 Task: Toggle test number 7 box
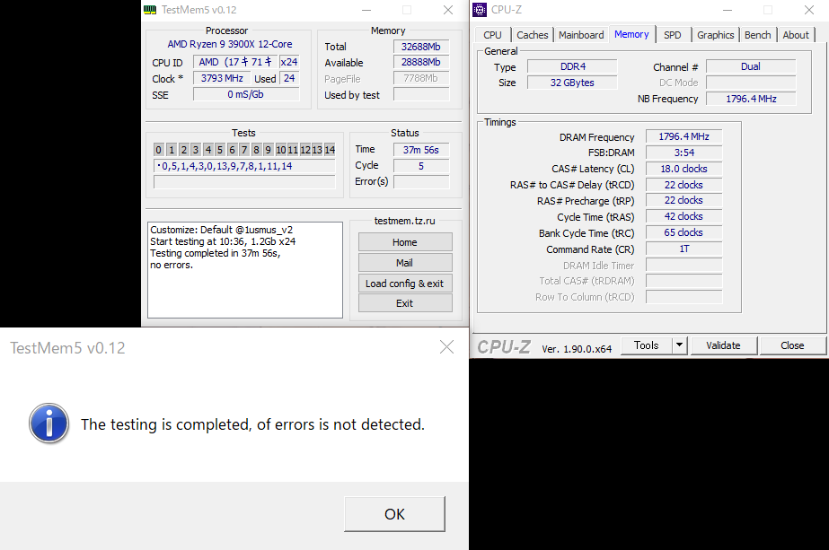(244, 150)
